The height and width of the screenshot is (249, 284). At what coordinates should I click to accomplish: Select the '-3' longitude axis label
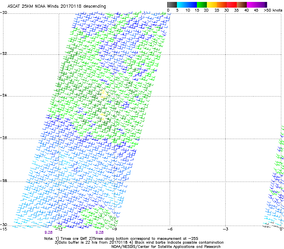point(225,229)
